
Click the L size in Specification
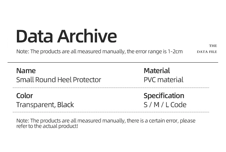[167, 105]
